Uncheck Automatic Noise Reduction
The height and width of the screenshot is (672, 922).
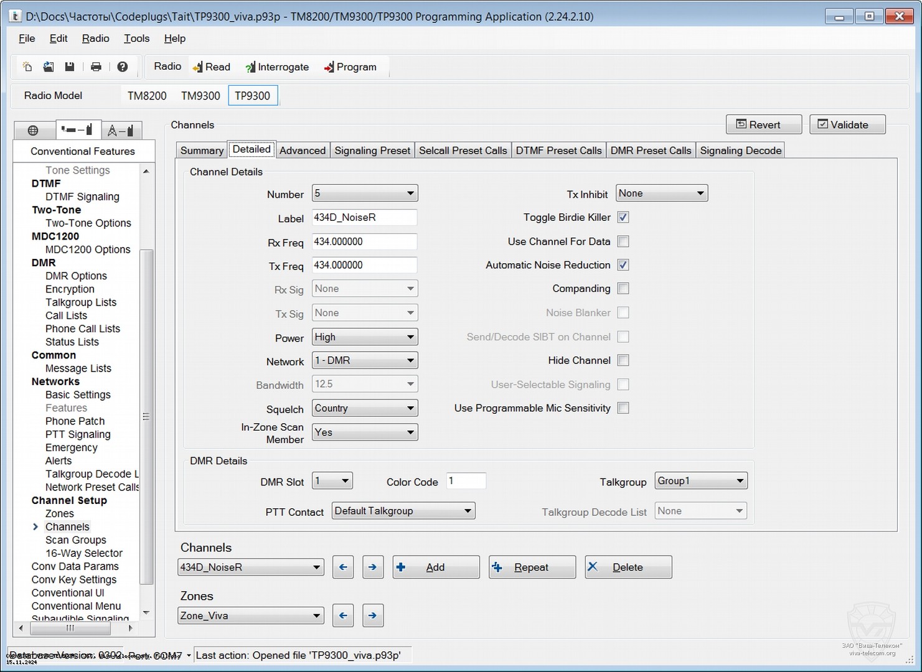[623, 265]
